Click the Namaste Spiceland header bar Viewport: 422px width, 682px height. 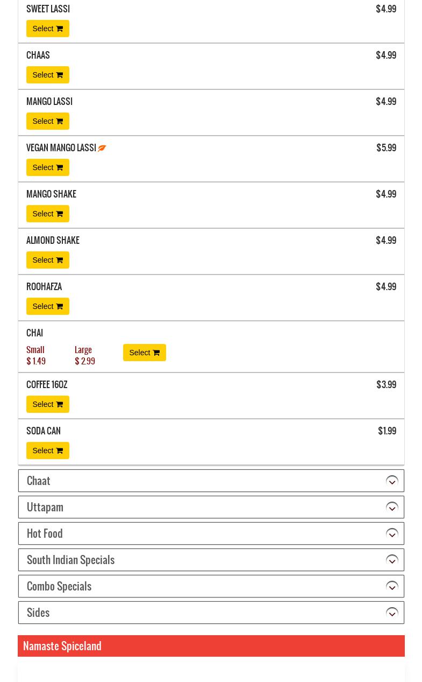(x=211, y=646)
